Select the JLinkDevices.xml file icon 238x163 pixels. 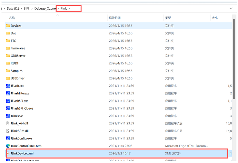pyautogui.click(x=8, y=153)
